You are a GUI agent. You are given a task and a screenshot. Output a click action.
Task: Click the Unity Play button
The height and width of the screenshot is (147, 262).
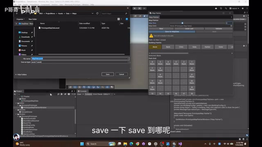click(x=135, y=8)
